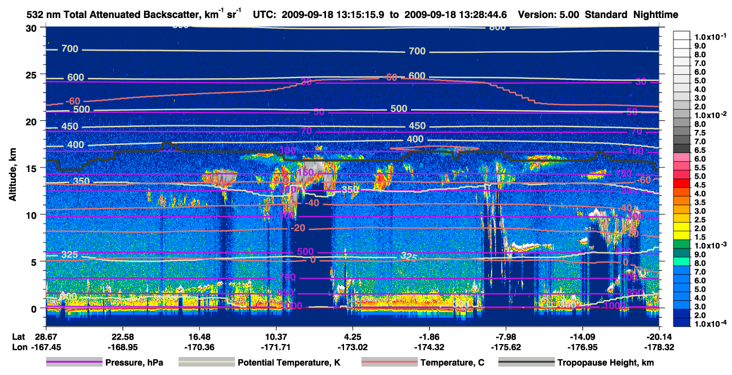Click longitude value -175.62

click(x=506, y=347)
